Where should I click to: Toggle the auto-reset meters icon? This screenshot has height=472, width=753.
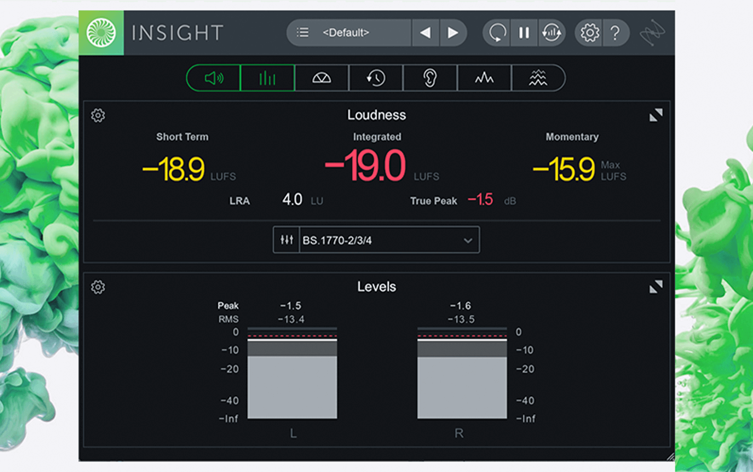[551, 33]
